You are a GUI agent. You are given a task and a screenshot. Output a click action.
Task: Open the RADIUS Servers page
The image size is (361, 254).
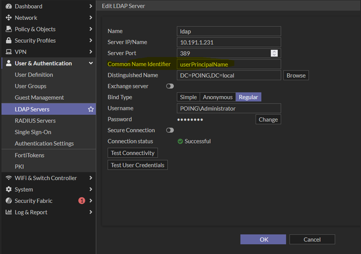coord(35,120)
